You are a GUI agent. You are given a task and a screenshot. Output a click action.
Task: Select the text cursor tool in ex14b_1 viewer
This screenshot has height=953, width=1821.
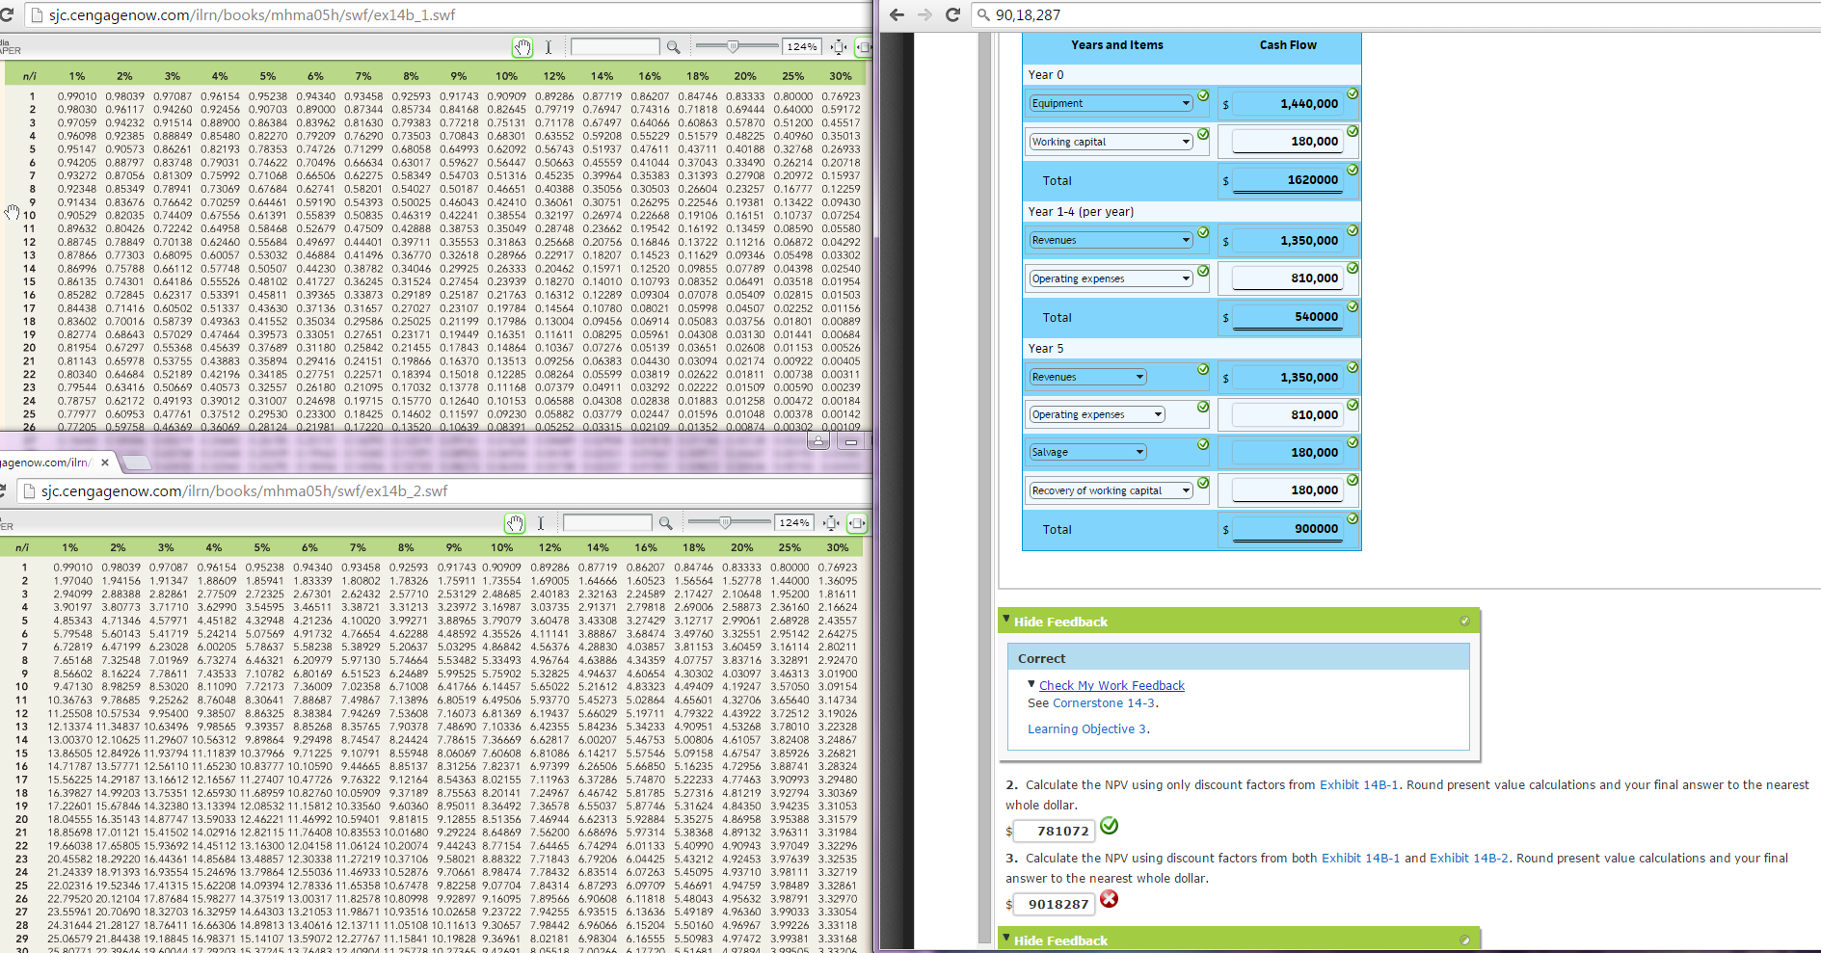[x=549, y=47]
